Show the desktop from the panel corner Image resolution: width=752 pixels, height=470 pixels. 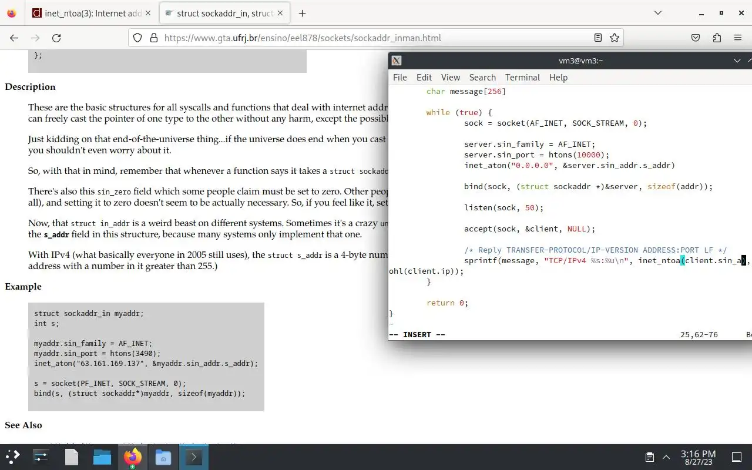[x=737, y=457]
